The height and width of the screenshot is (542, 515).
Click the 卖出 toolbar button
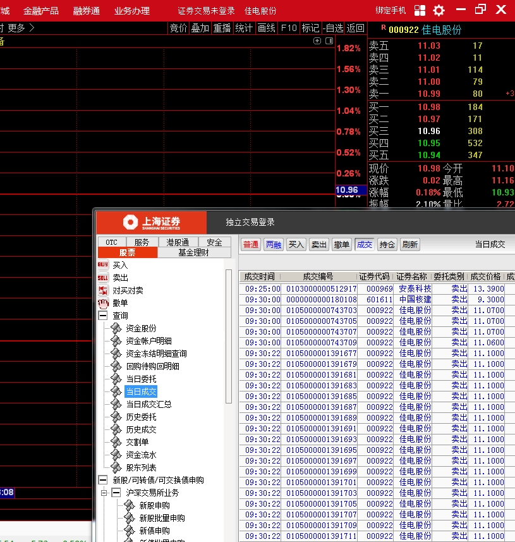pyautogui.click(x=319, y=245)
